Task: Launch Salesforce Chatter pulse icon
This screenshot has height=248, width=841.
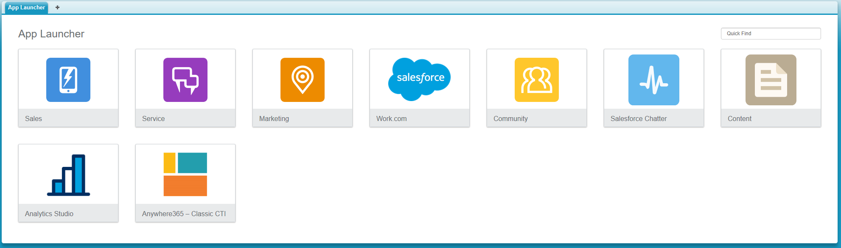Action: pyautogui.click(x=654, y=80)
